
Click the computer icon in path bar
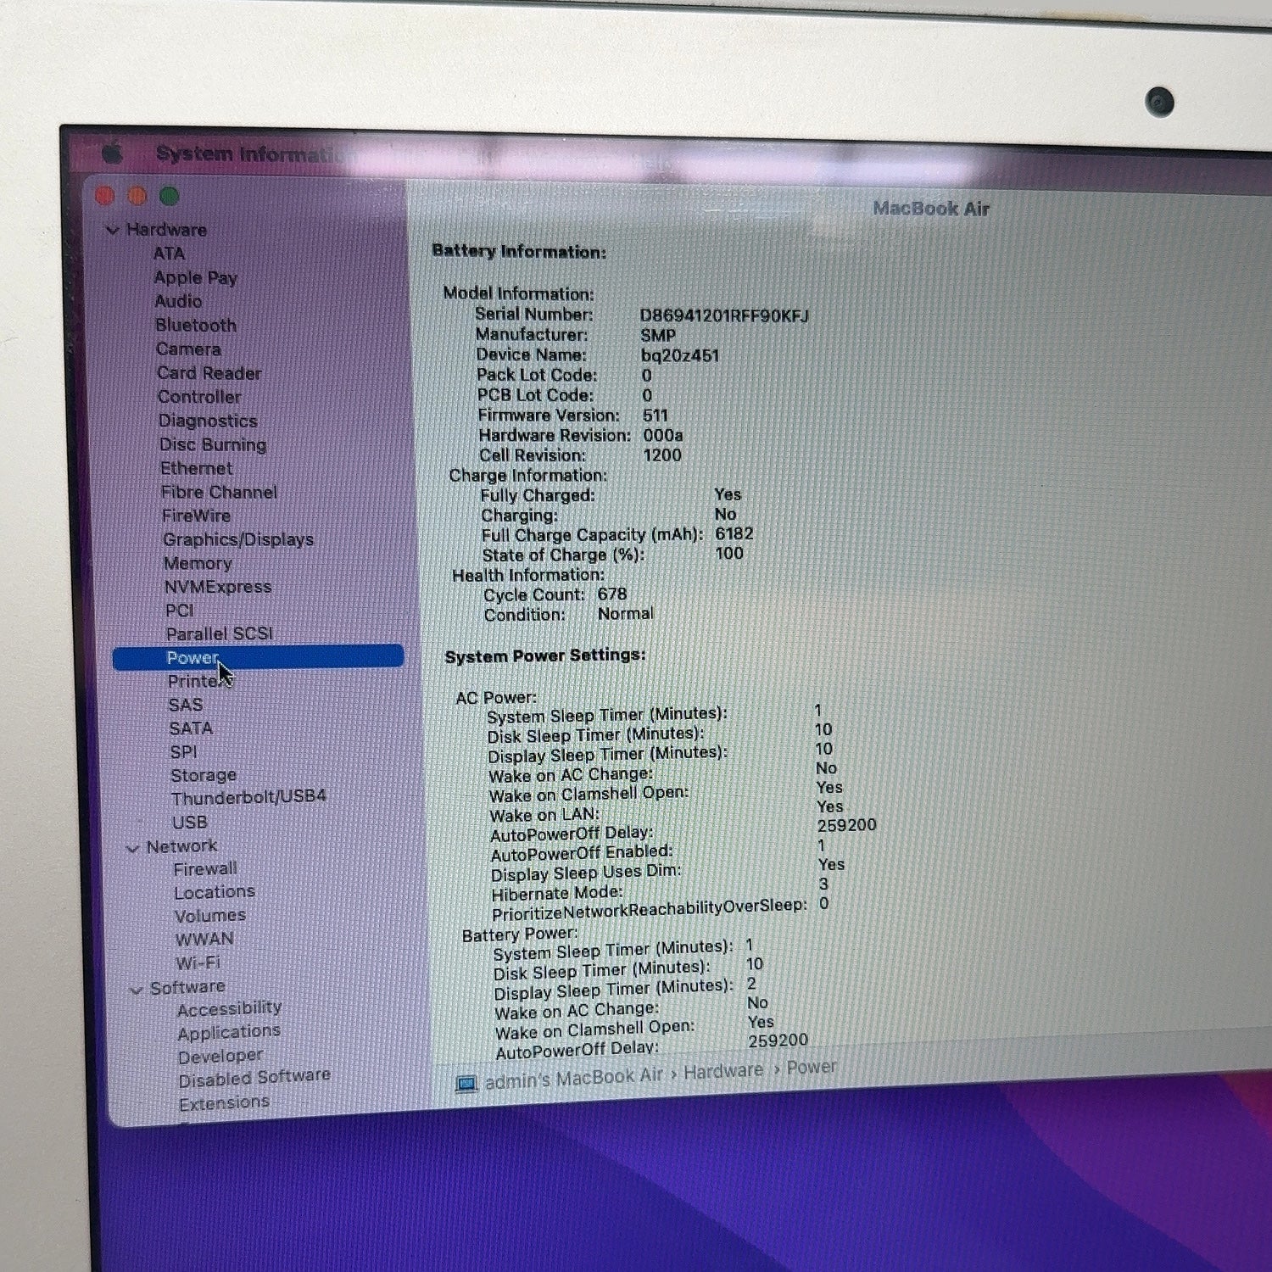(x=466, y=1085)
